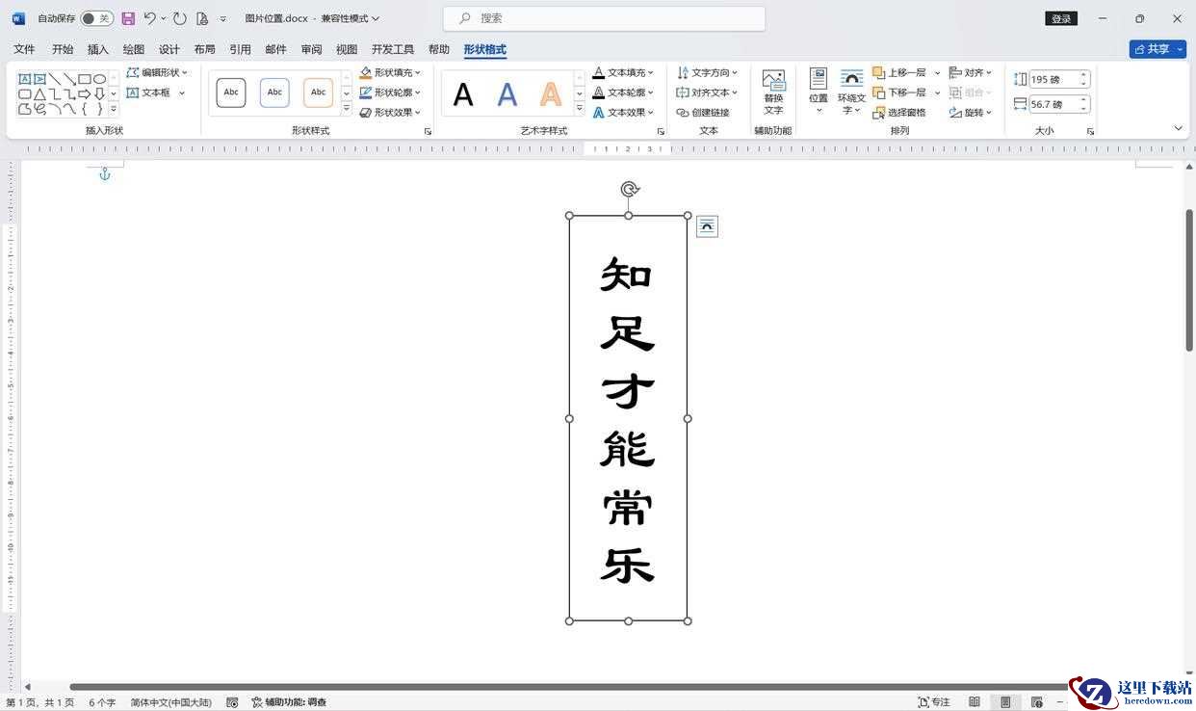This screenshot has height=711, width=1196.
Task: Expand the WordArt styles gallery
Action: 580,110
